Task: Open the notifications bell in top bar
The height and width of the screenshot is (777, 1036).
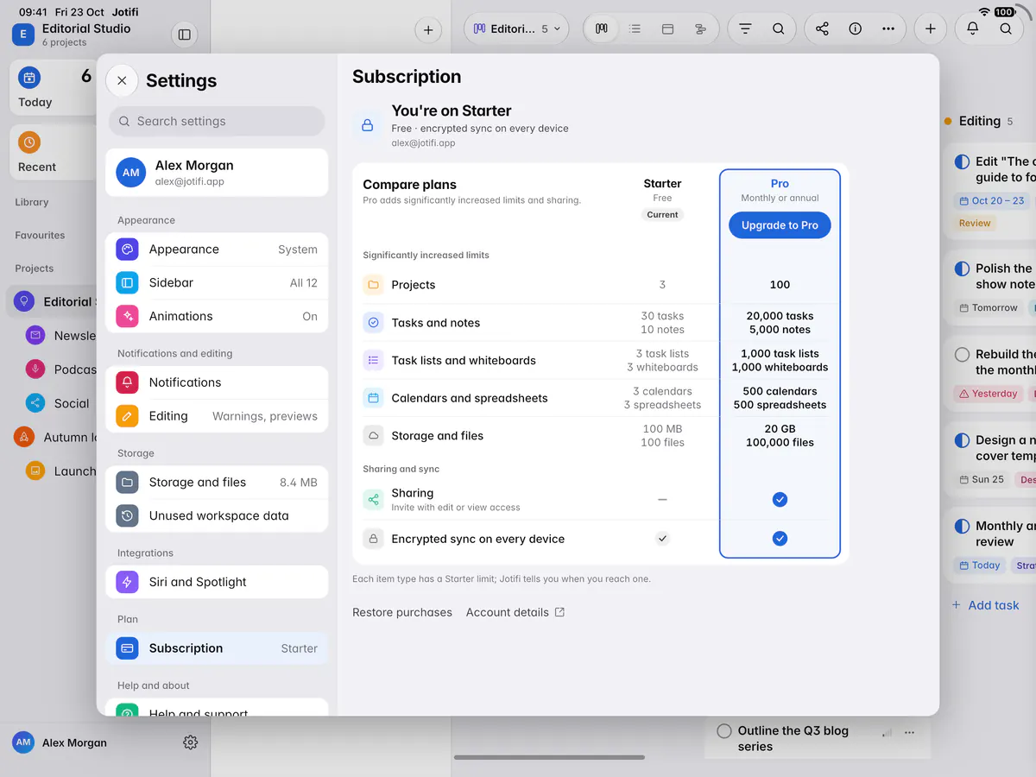Action: coord(973,28)
